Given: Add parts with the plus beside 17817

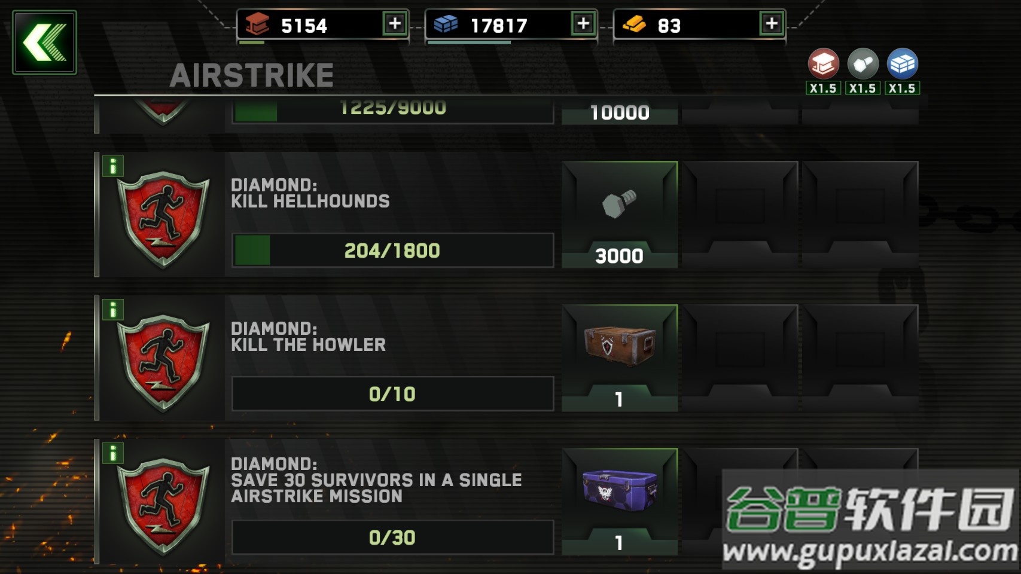Looking at the screenshot, I should click(583, 24).
